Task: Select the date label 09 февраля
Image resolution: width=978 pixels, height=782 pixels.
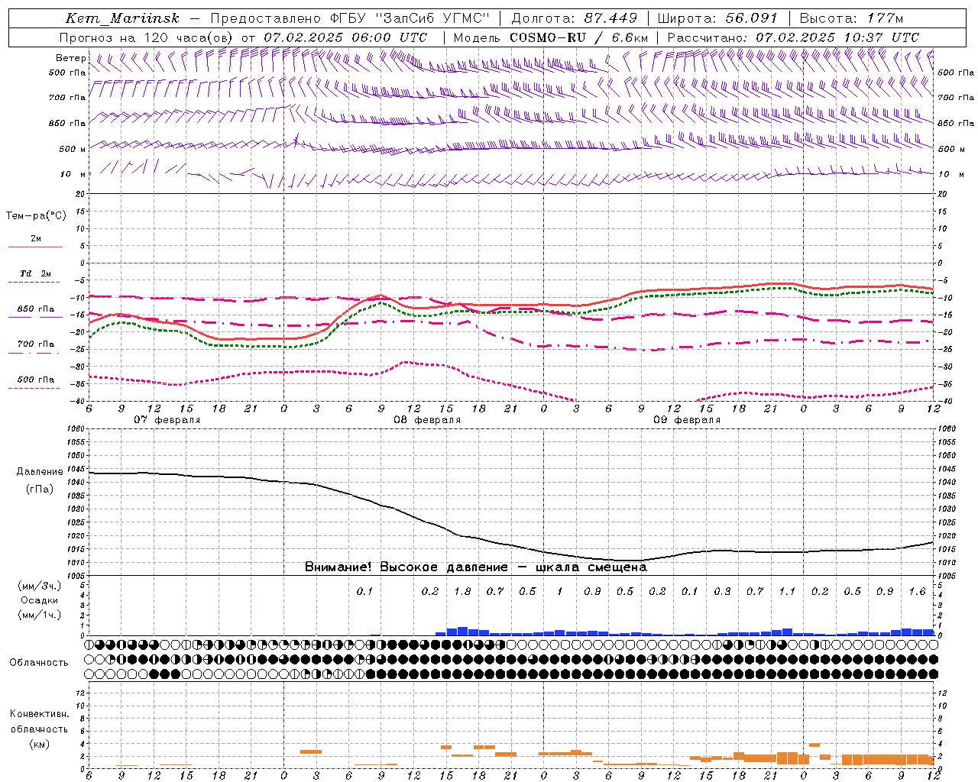Action: click(687, 420)
